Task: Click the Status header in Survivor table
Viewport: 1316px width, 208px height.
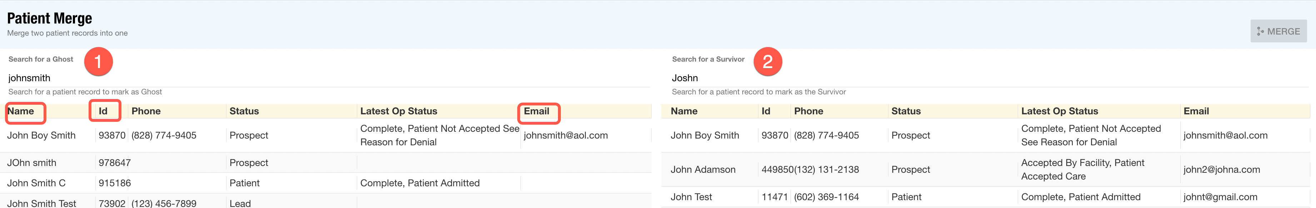Action: 906,111
